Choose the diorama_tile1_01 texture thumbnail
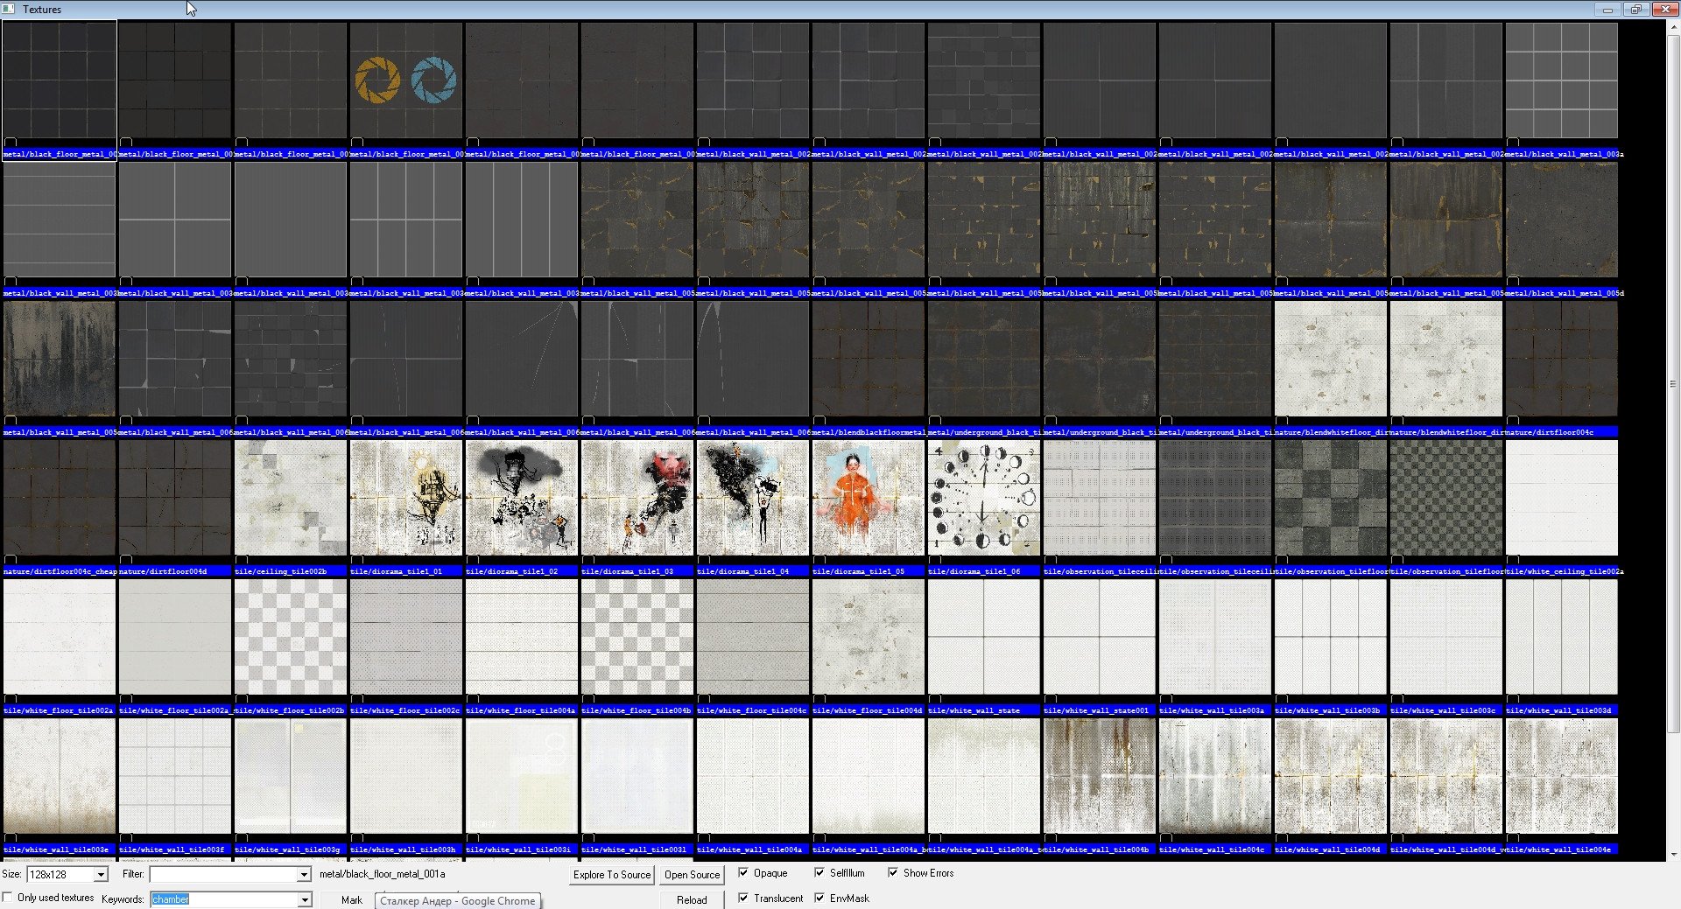Screen dimensions: 1681x909 [405, 498]
